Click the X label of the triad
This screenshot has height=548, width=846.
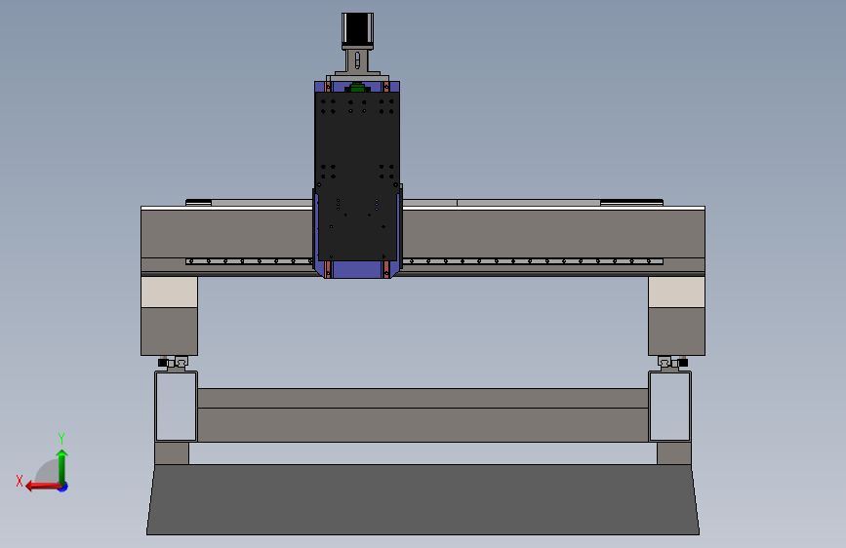click(20, 481)
